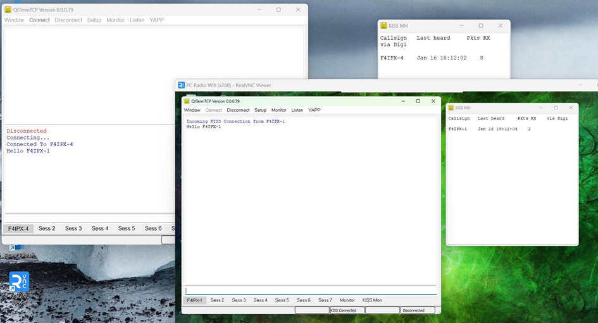Click the KISS Connected status bar field
This screenshot has height=323, width=598.
346,310
